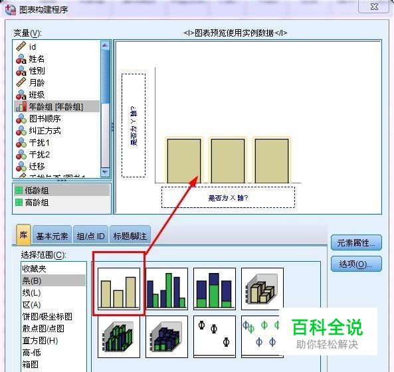Click the Y-axis drop zone

tap(134, 126)
